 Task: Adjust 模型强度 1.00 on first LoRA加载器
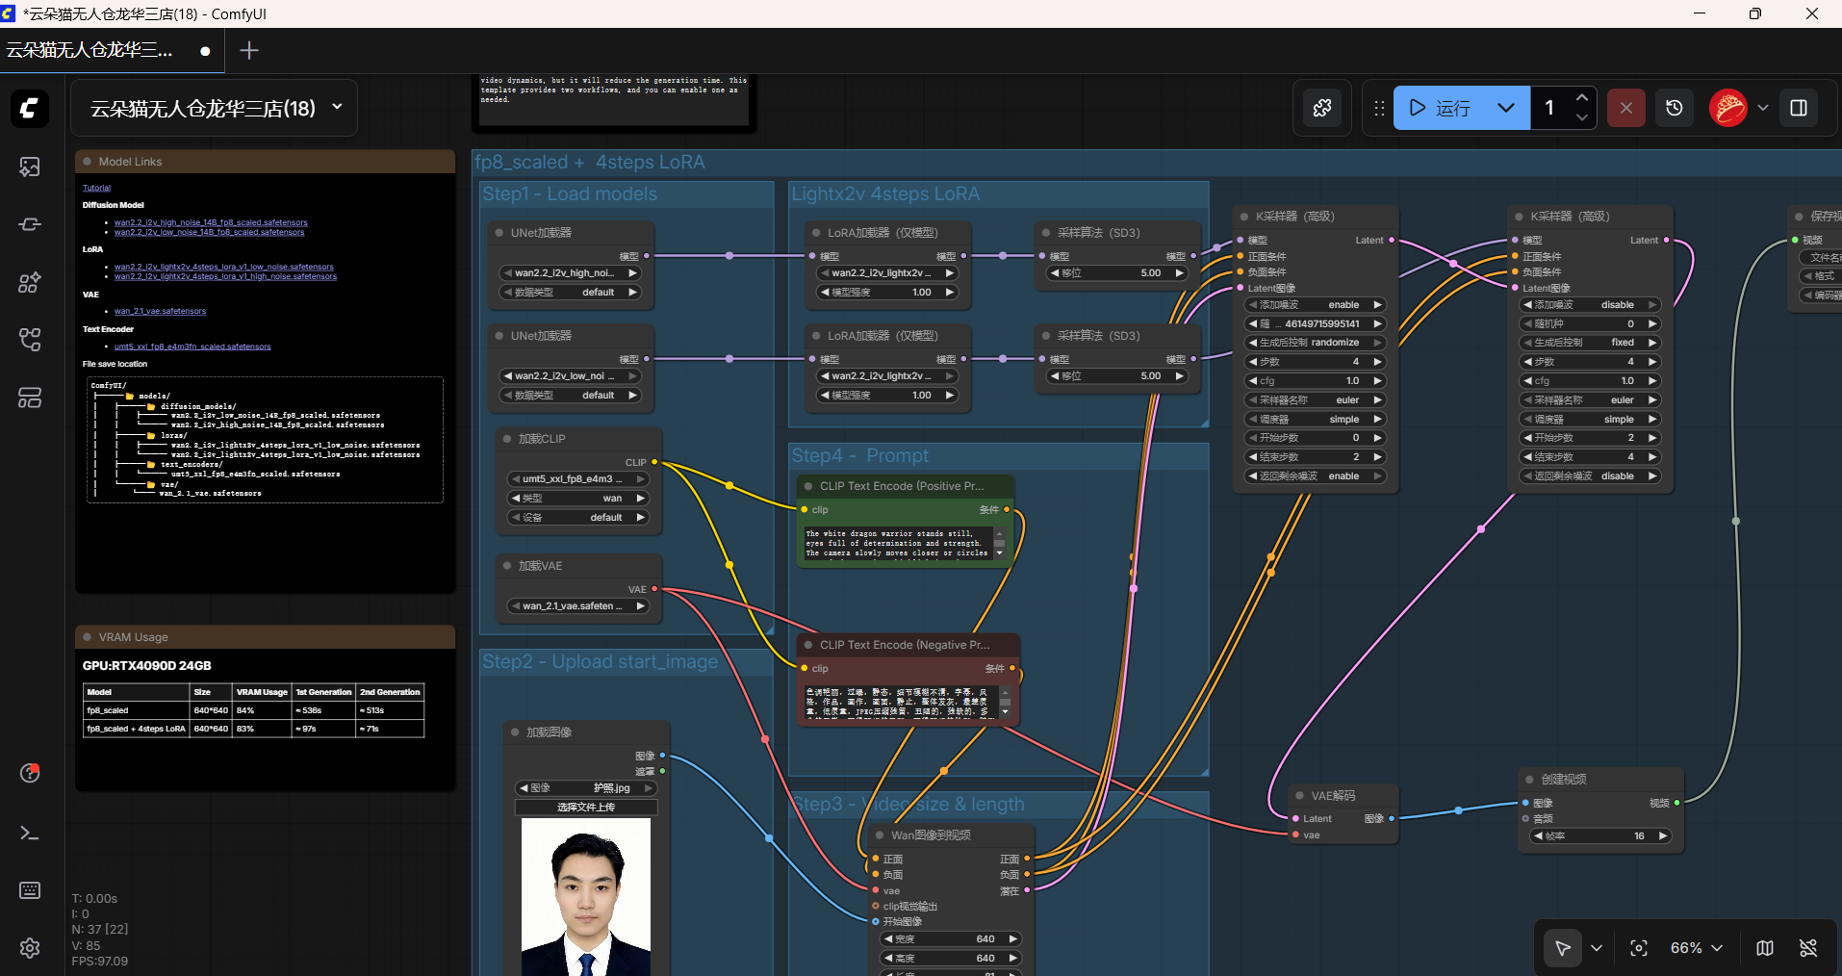(x=887, y=292)
